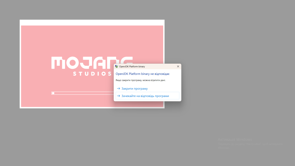The height and width of the screenshot is (166, 295).
Task: Click the OpenJDK icon in dialog title bar
Action: tap(117, 67)
